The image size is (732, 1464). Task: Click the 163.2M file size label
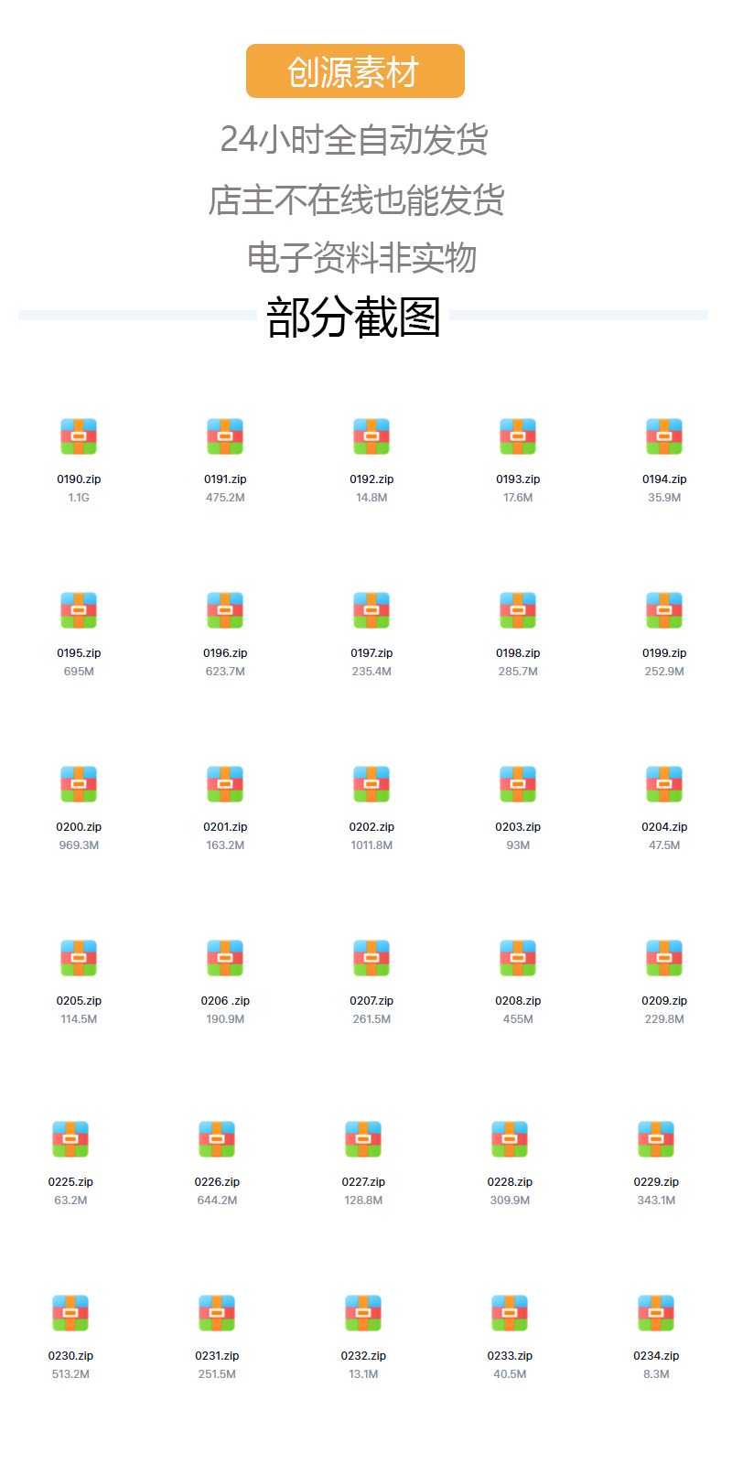pyautogui.click(x=225, y=845)
